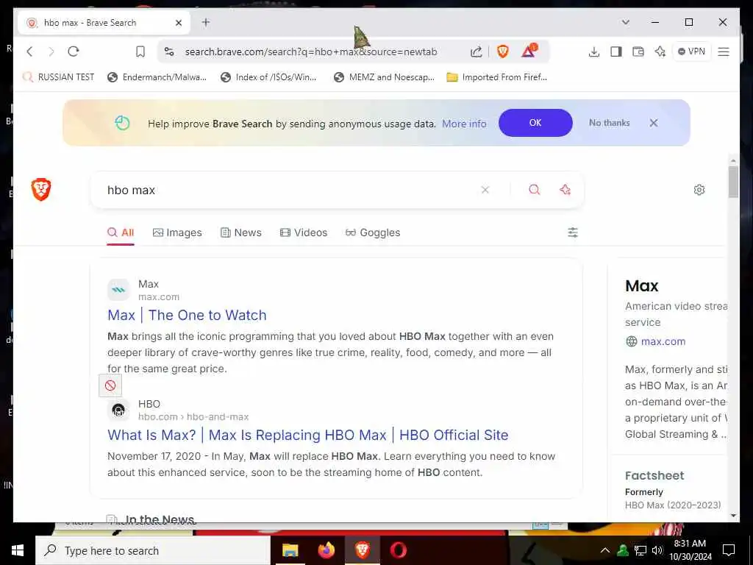The image size is (753, 565).
Task: Open the Endermanch/Malwa... bookmark
Action: tap(157, 77)
